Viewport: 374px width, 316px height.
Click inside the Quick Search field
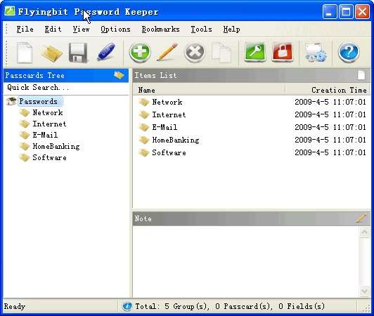click(x=66, y=88)
